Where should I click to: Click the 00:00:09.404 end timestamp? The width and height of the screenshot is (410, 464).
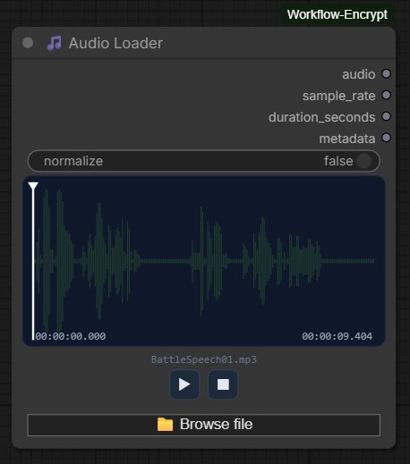click(337, 336)
